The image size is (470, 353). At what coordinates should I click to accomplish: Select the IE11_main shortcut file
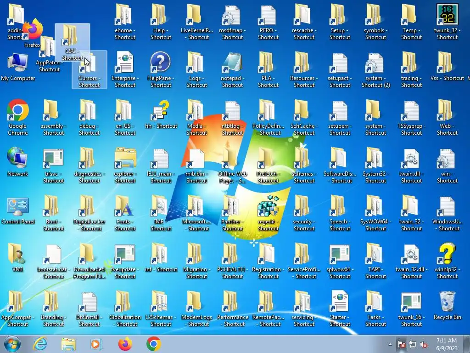click(161, 165)
